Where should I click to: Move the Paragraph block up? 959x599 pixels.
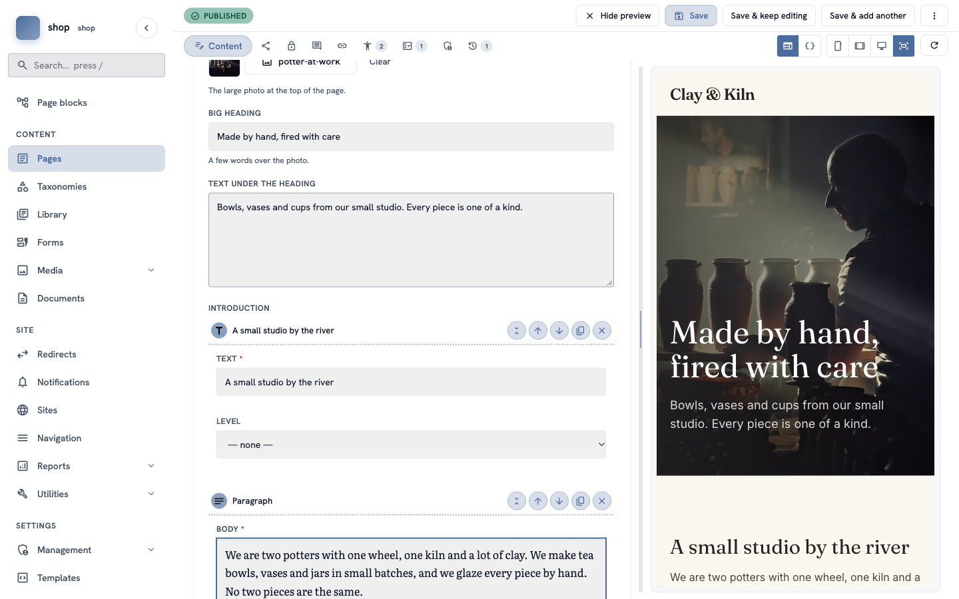tap(538, 501)
